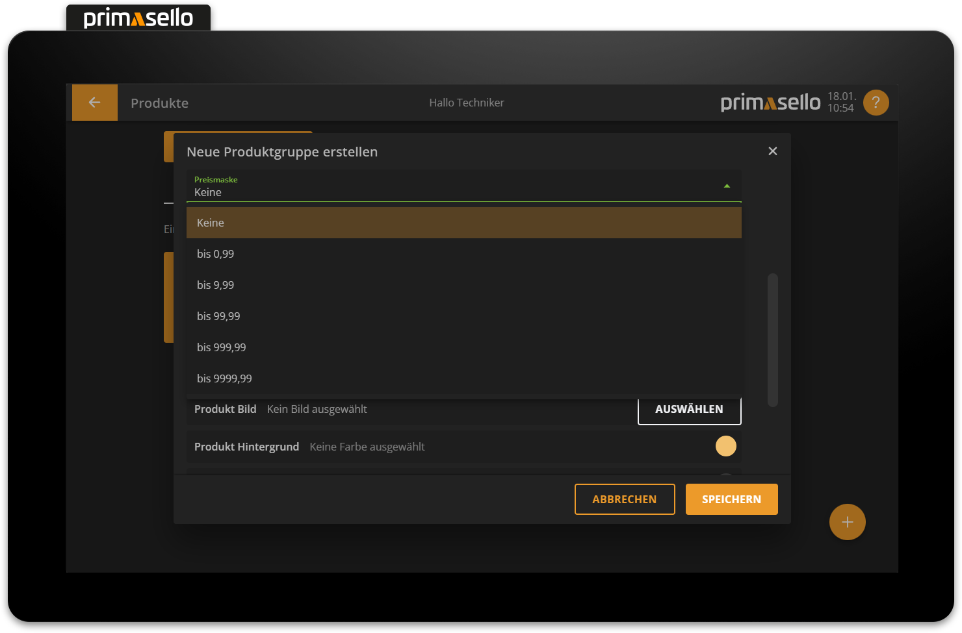The height and width of the screenshot is (633, 962).
Task: Click AUSWÄHLEN to pick a product image
Action: tap(689, 409)
